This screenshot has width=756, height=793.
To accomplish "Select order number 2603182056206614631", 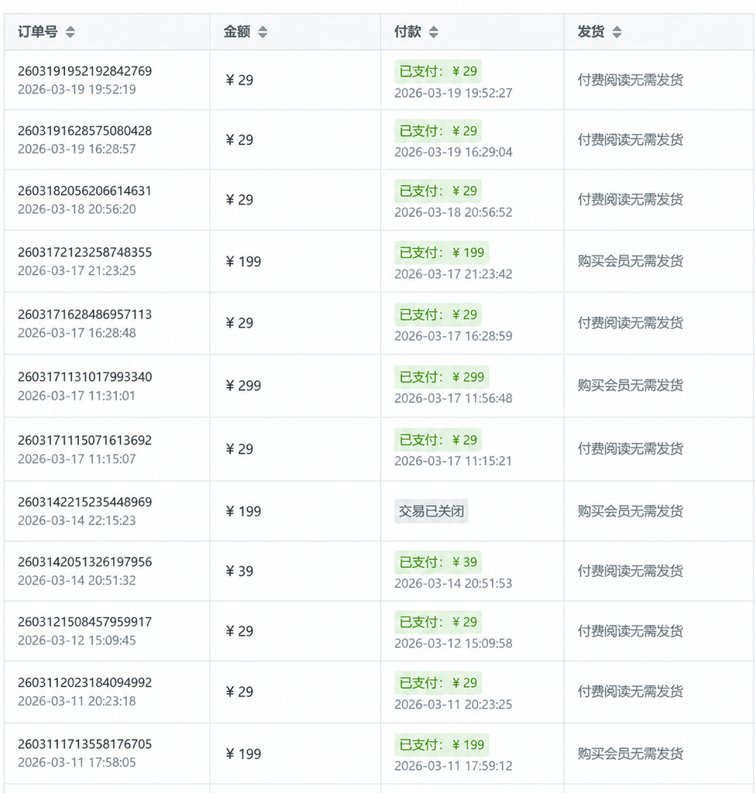I will 84,191.
